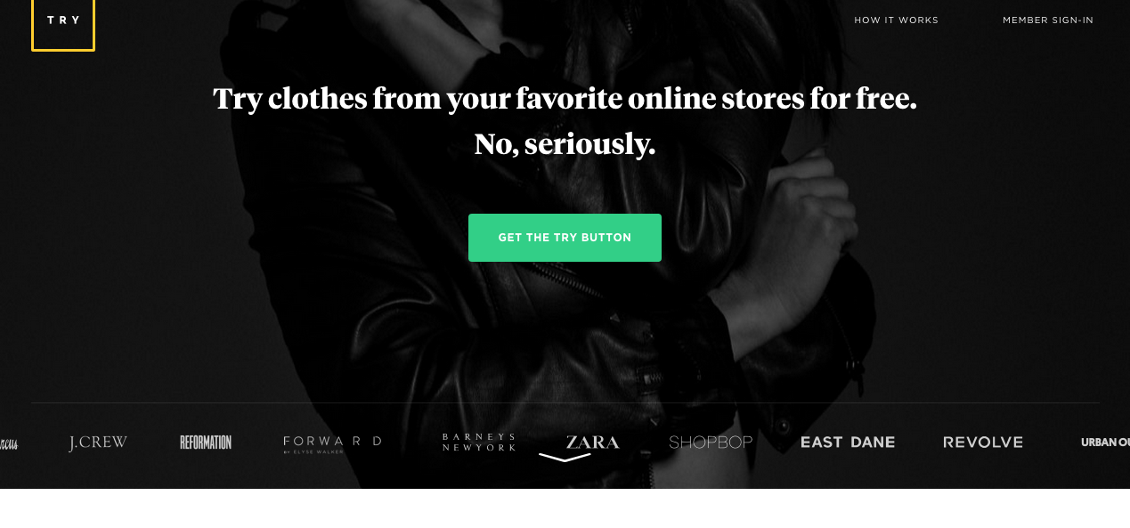Click the Barneys New York logo
This screenshot has width=1130, height=528.
tap(479, 443)
